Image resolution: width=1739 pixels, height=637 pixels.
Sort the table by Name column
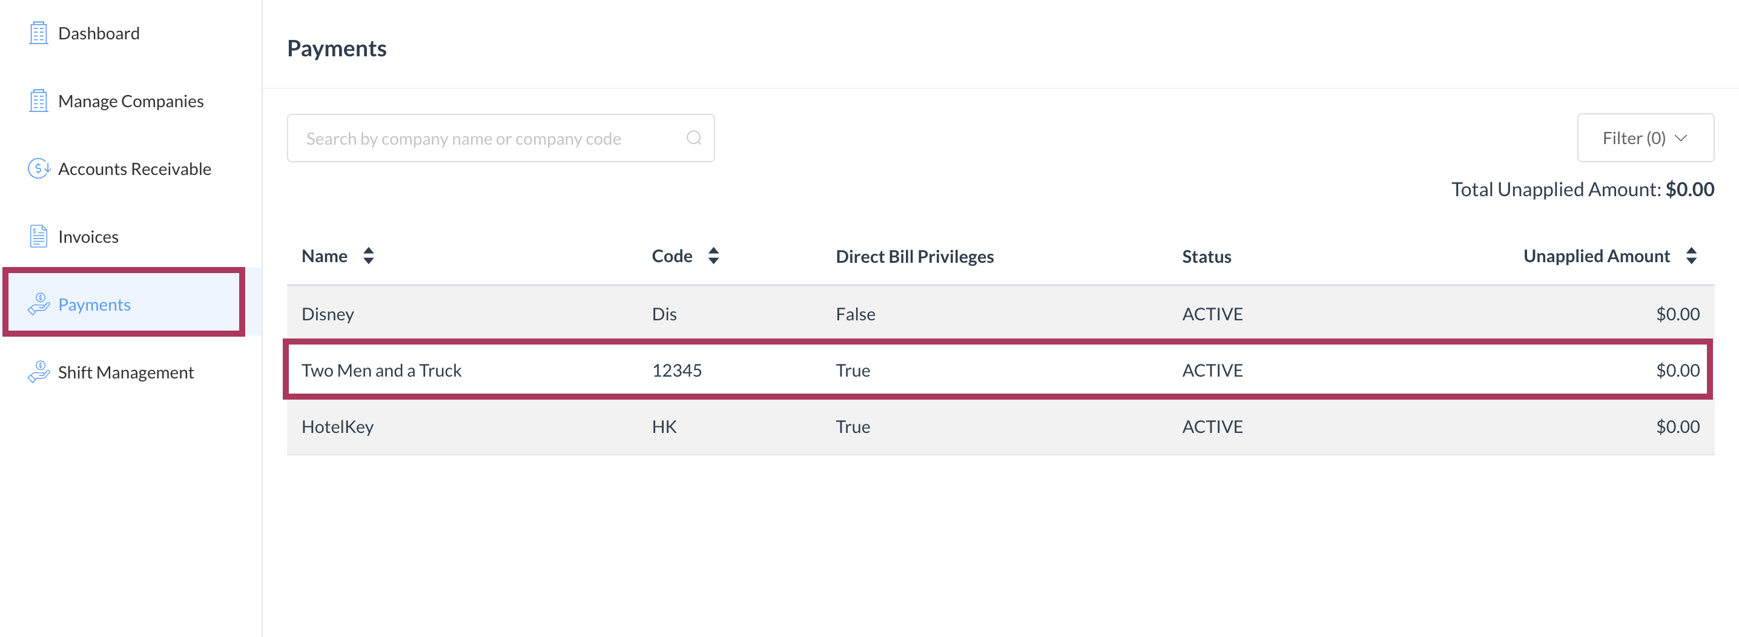pyautogui.click(x=369, y=256)
